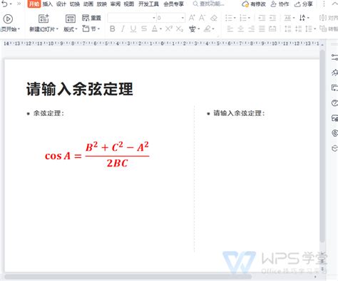Switch to the Insert (插入) tab
The image size is (338, 281).
[48, 4]
